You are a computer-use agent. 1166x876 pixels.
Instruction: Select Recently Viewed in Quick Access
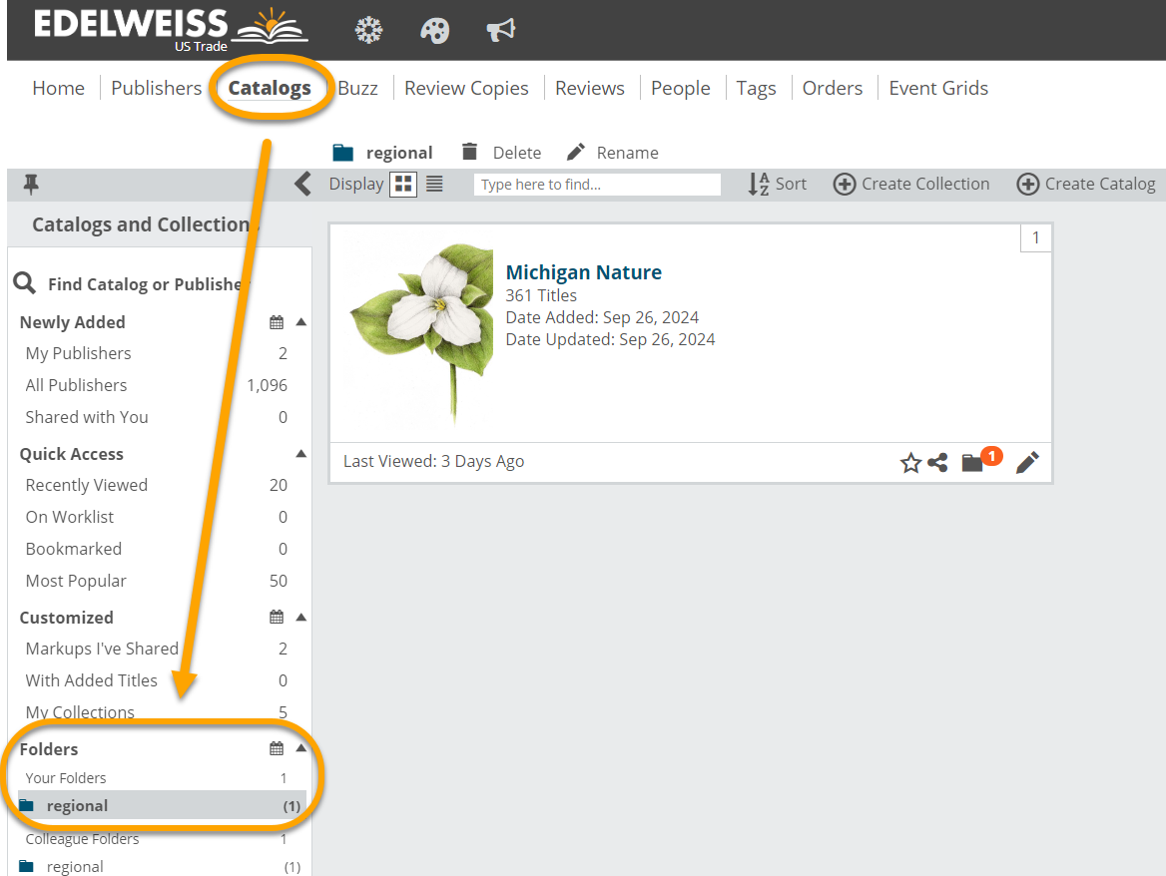pos(157,485)
